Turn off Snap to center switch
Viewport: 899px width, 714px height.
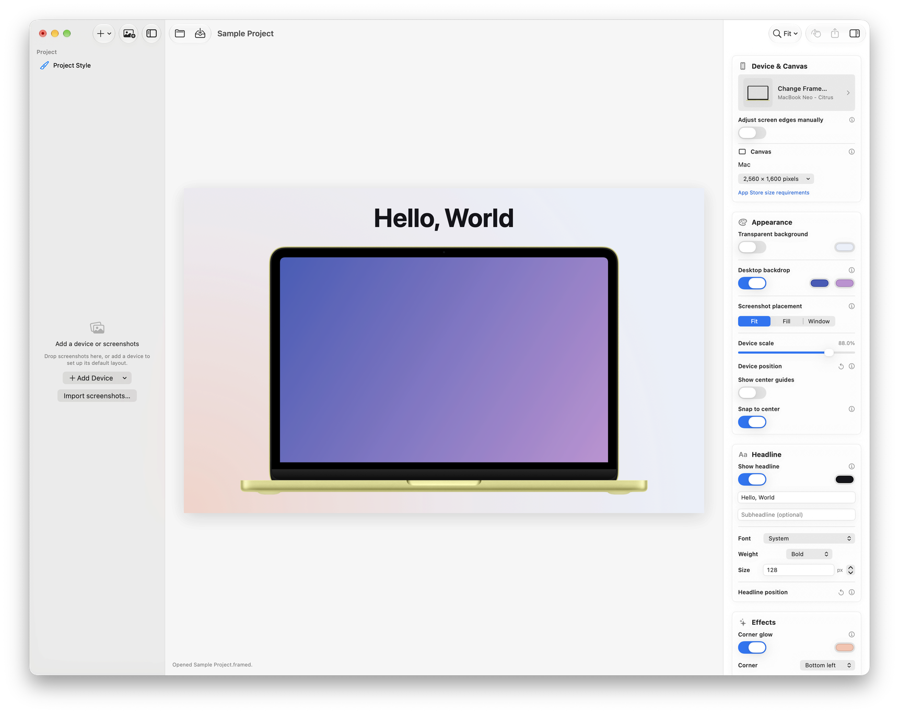tap(752, 422)
